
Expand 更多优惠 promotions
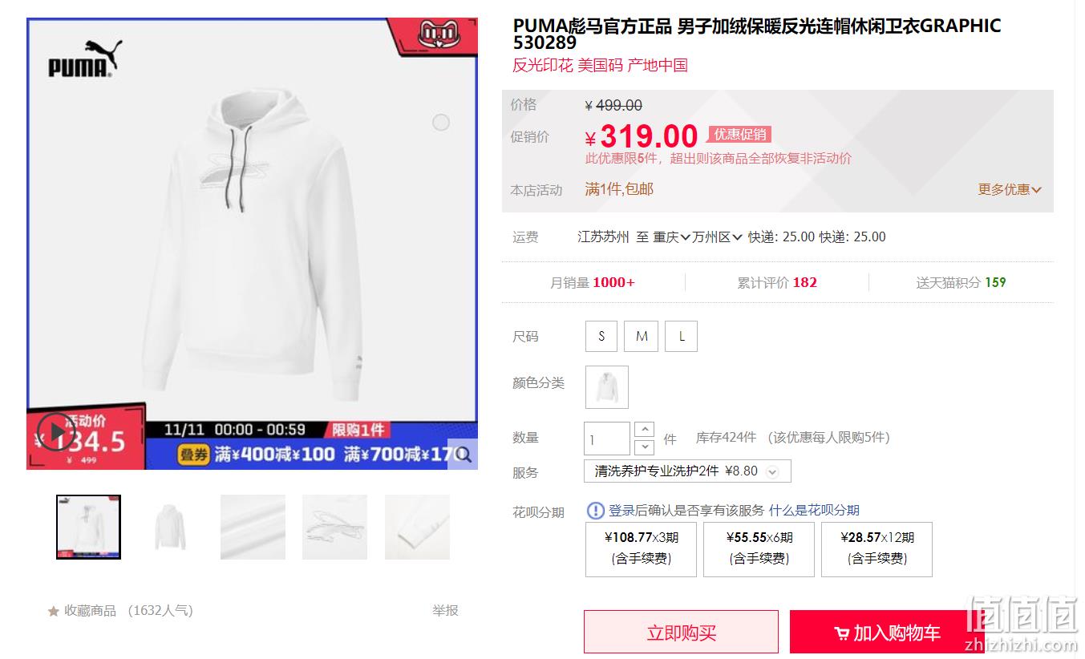(1009, 189)
